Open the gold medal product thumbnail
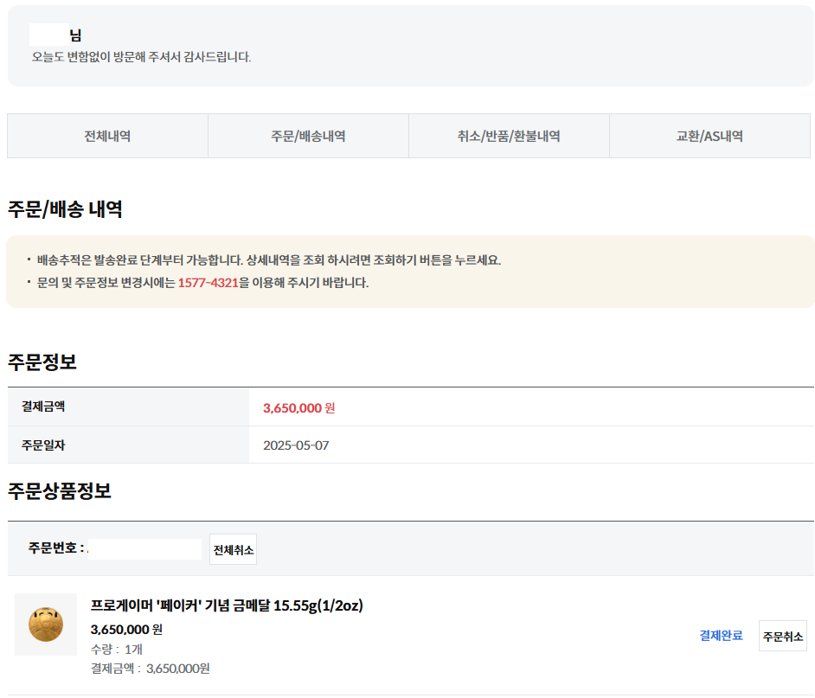Image resolution: width=815 pixels, height=698 pixels. [x=46, y=624]
